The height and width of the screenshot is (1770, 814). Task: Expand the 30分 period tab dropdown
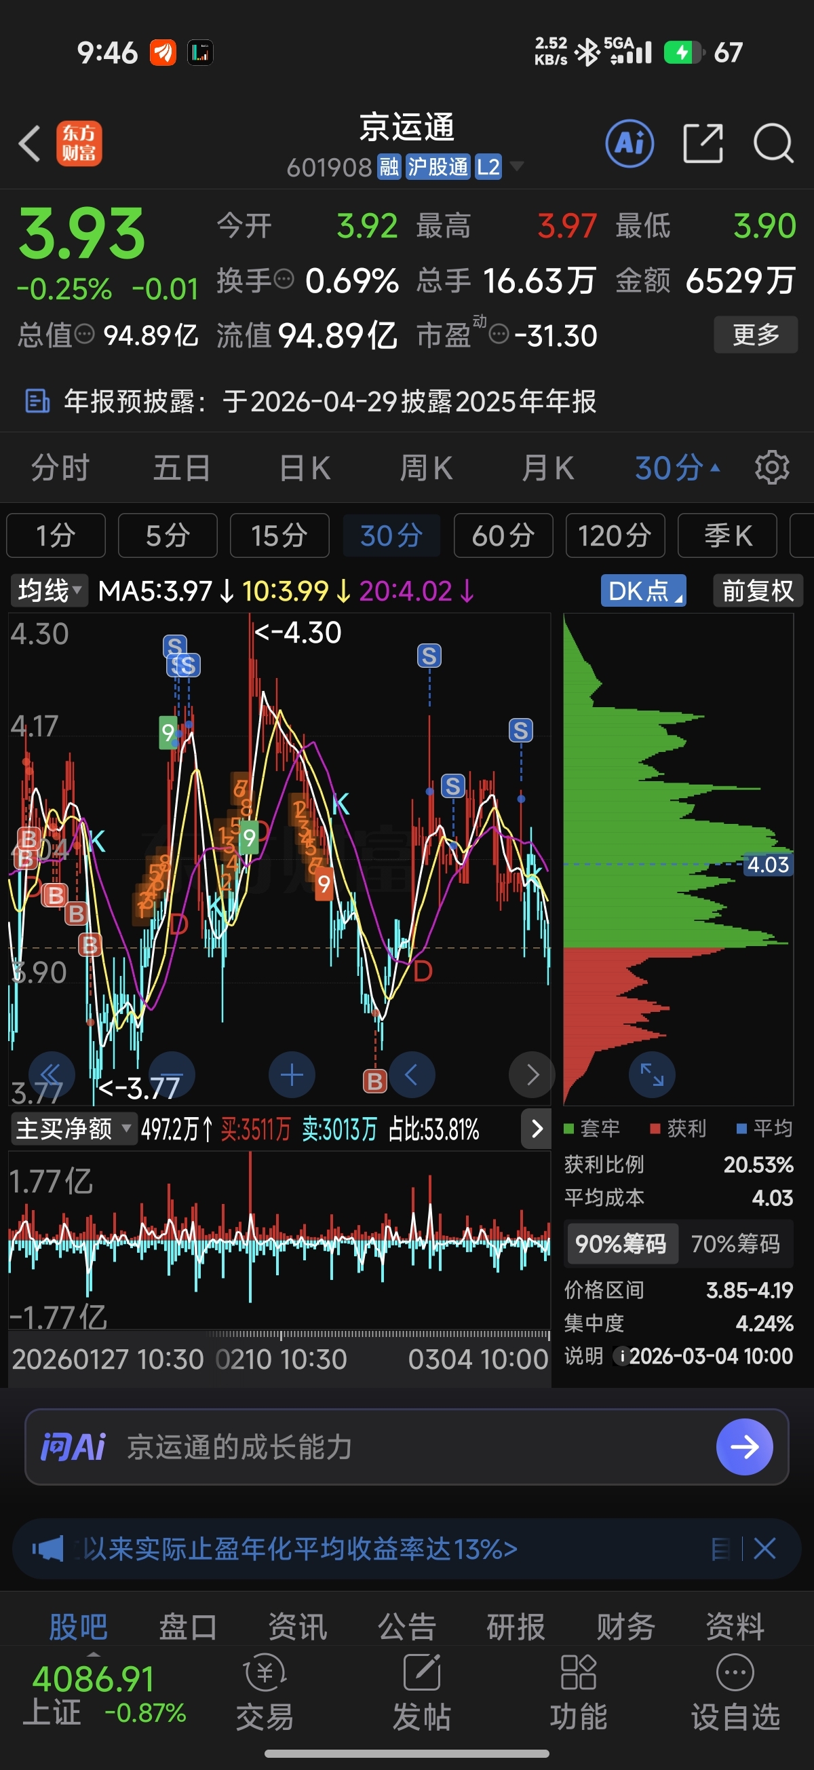click(x=677, y=468)
